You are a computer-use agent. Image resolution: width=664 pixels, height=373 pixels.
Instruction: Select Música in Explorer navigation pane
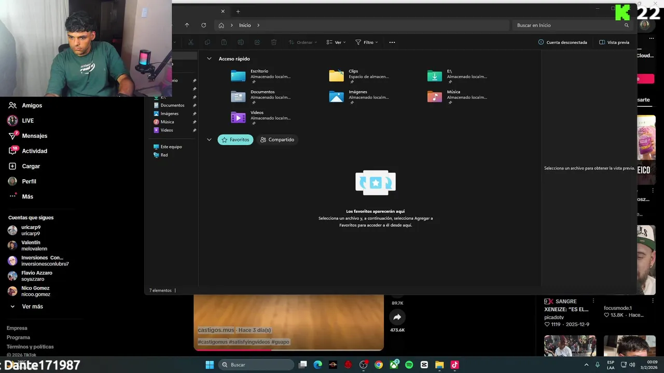pos(167,122)
